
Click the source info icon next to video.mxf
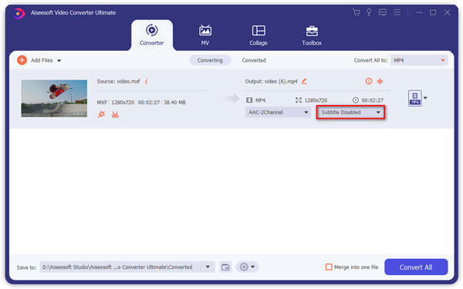tap(146, 81)
